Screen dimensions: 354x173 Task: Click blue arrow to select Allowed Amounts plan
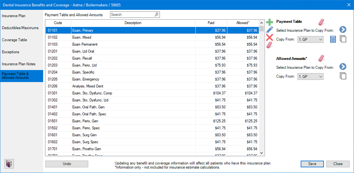[x=343, y=67]
